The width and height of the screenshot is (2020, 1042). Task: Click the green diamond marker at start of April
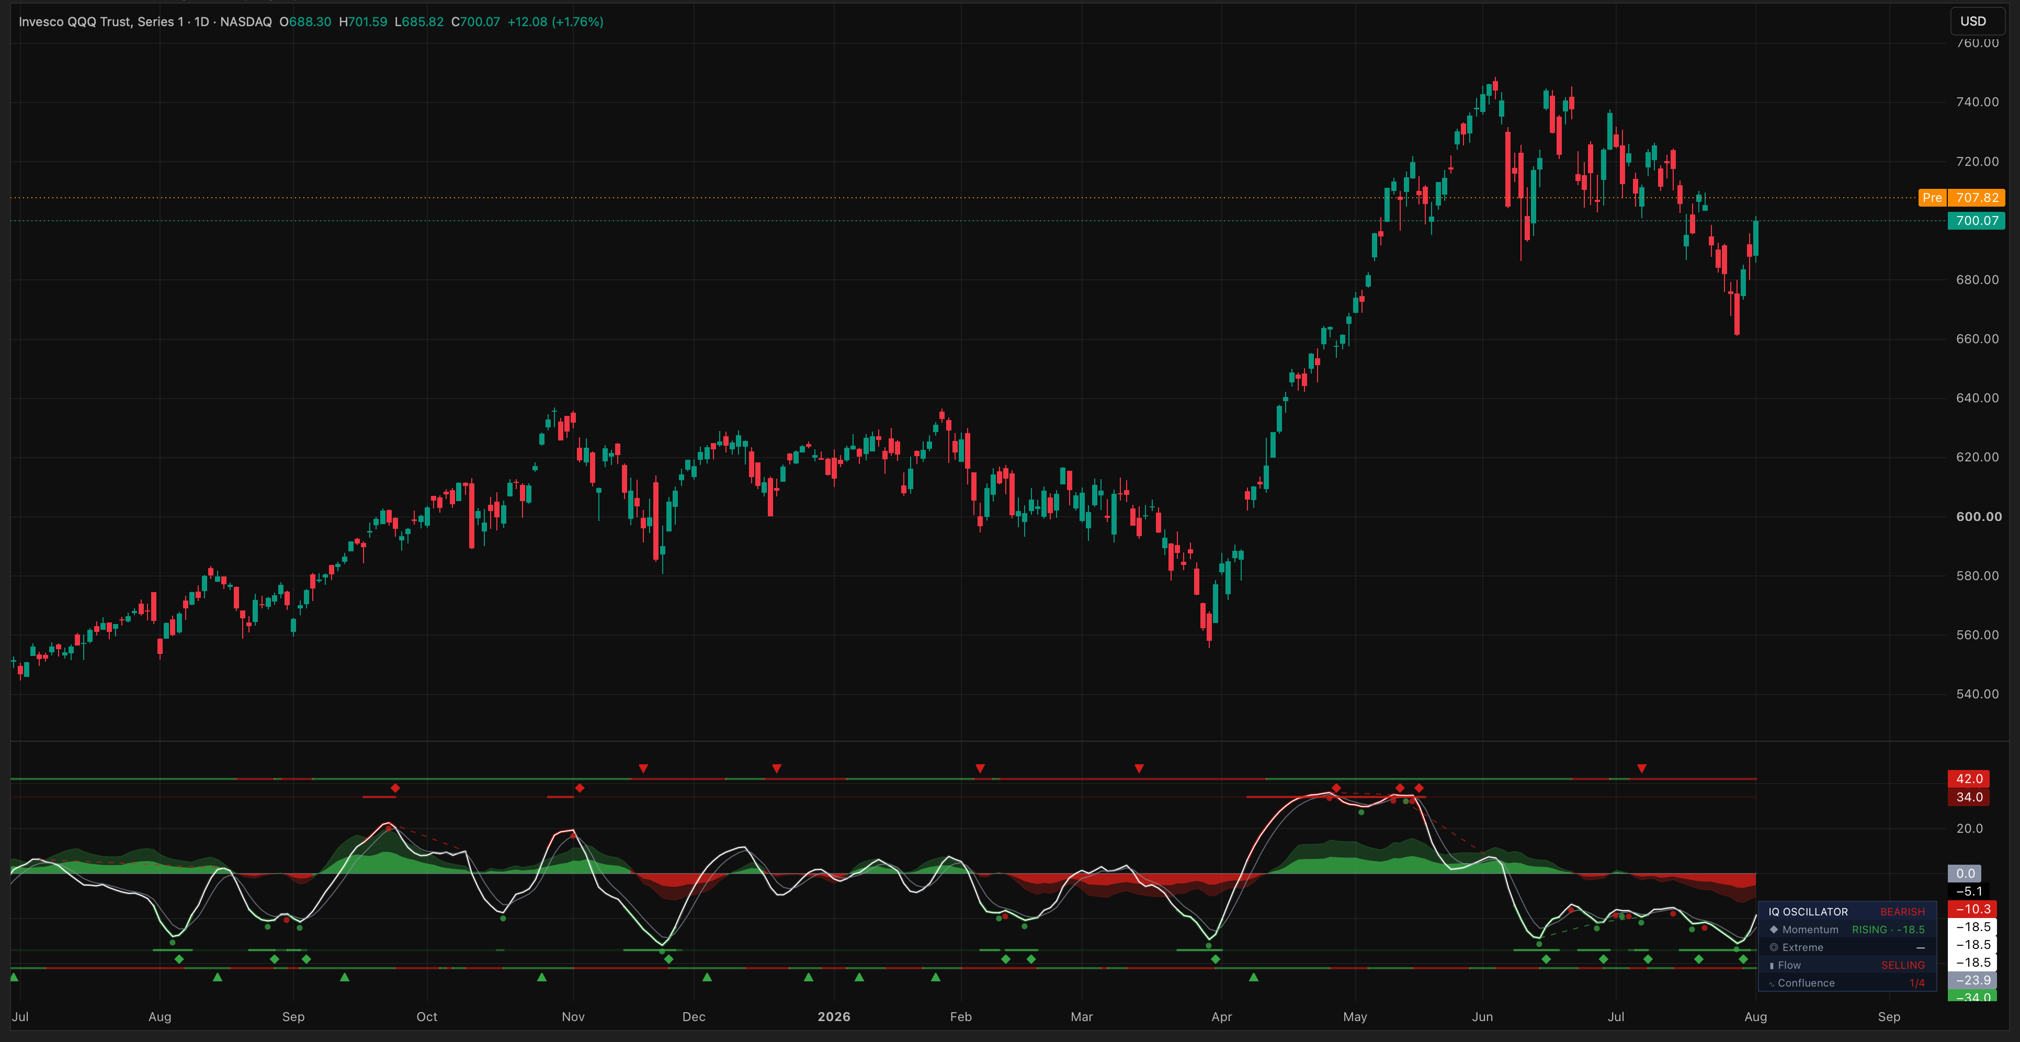point(1215,960)
